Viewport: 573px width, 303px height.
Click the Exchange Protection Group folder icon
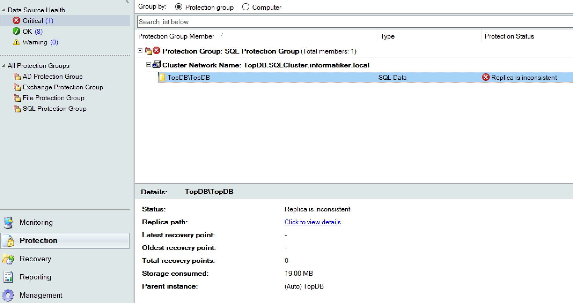coord(17,87)
